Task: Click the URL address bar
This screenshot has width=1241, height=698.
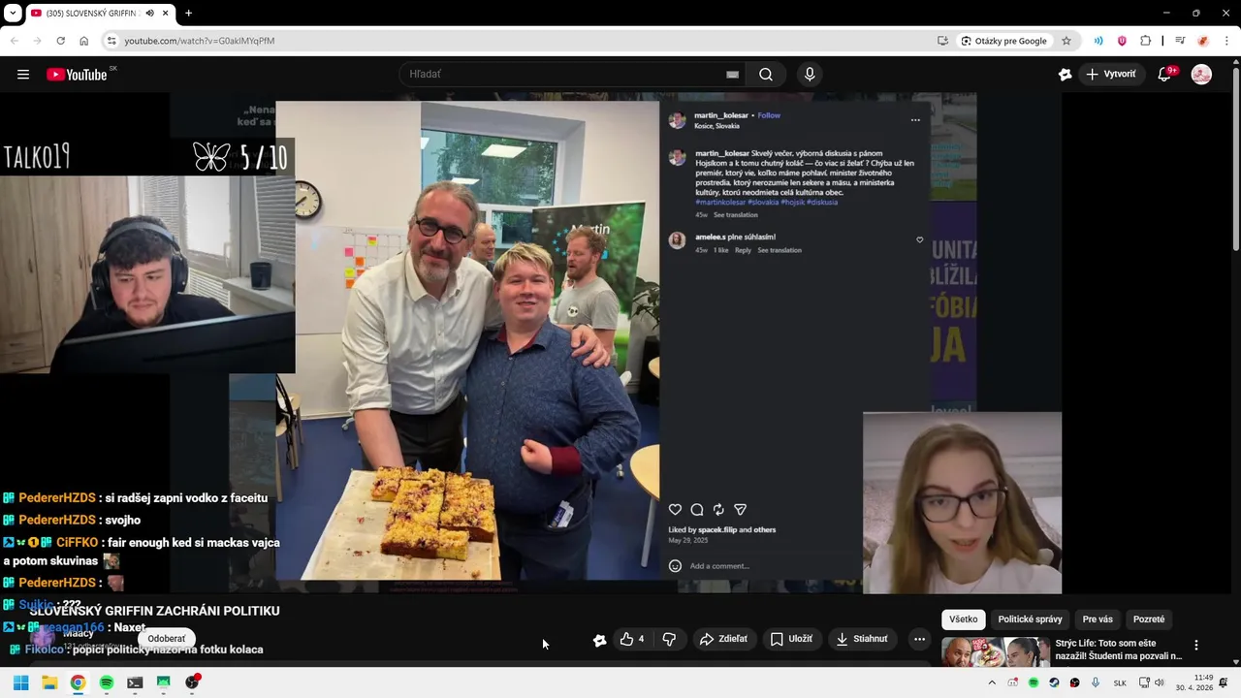Action: click(x=524, y=41)
